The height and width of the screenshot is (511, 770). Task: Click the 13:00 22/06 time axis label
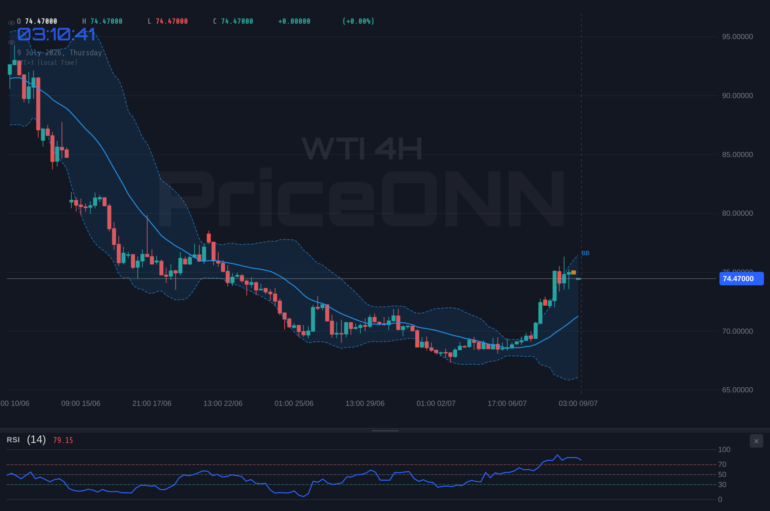point(223,403)
